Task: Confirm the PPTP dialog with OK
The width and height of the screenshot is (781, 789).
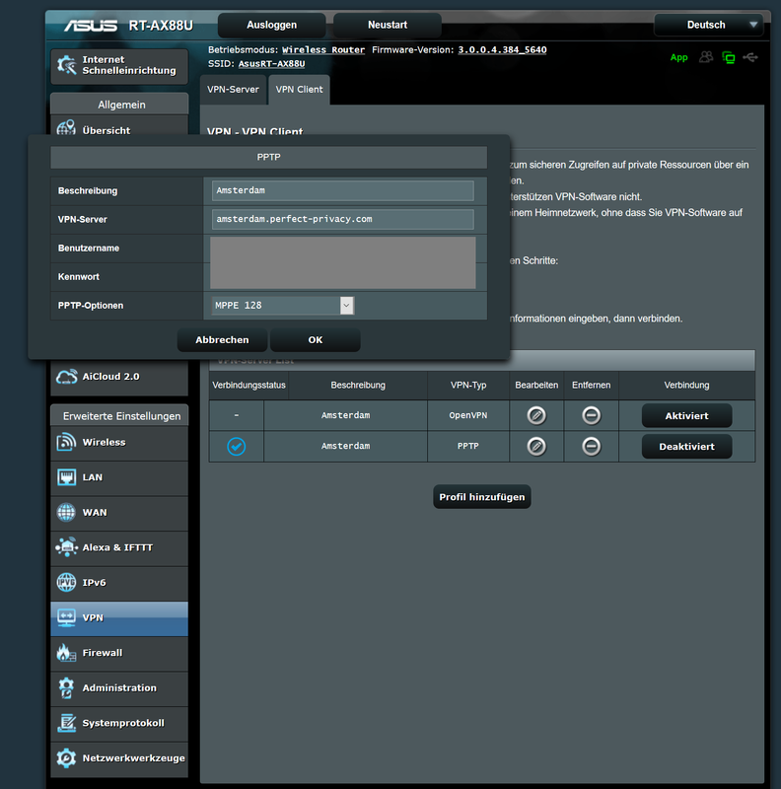Action: coord(315,340)
